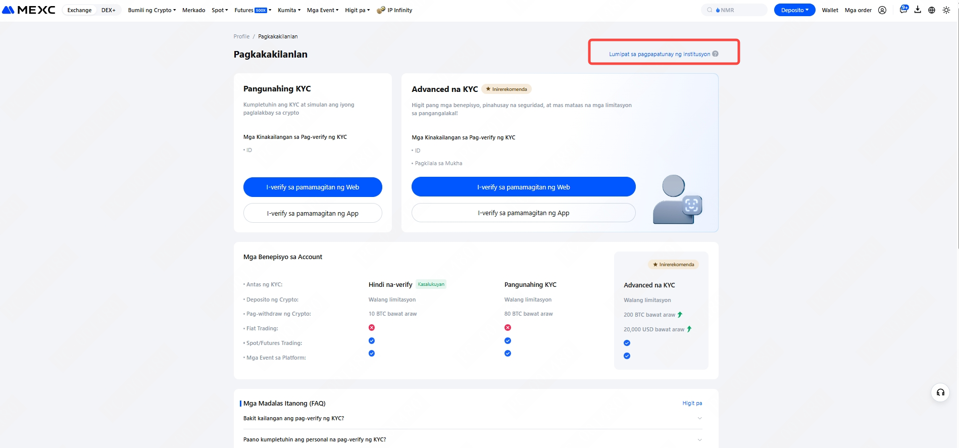
Task: Click "Lumipat sa pagpapatunay ng institusyon" link
Action: click(x=659, y=54)
